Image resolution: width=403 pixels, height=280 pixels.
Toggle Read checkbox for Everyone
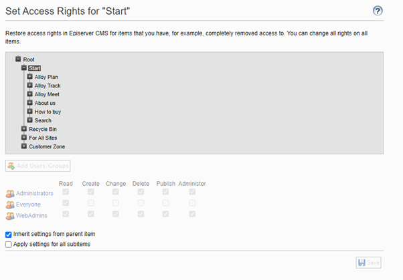(x=66, y=203)
